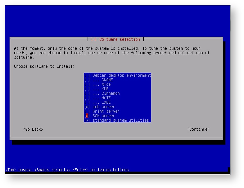Screen dimensions: 244x188
Task: Activate the Continue button
Action: point(198,129)
